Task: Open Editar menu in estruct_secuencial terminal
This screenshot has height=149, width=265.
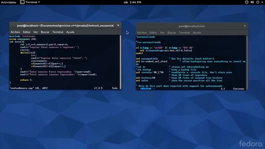Action: 26,32
